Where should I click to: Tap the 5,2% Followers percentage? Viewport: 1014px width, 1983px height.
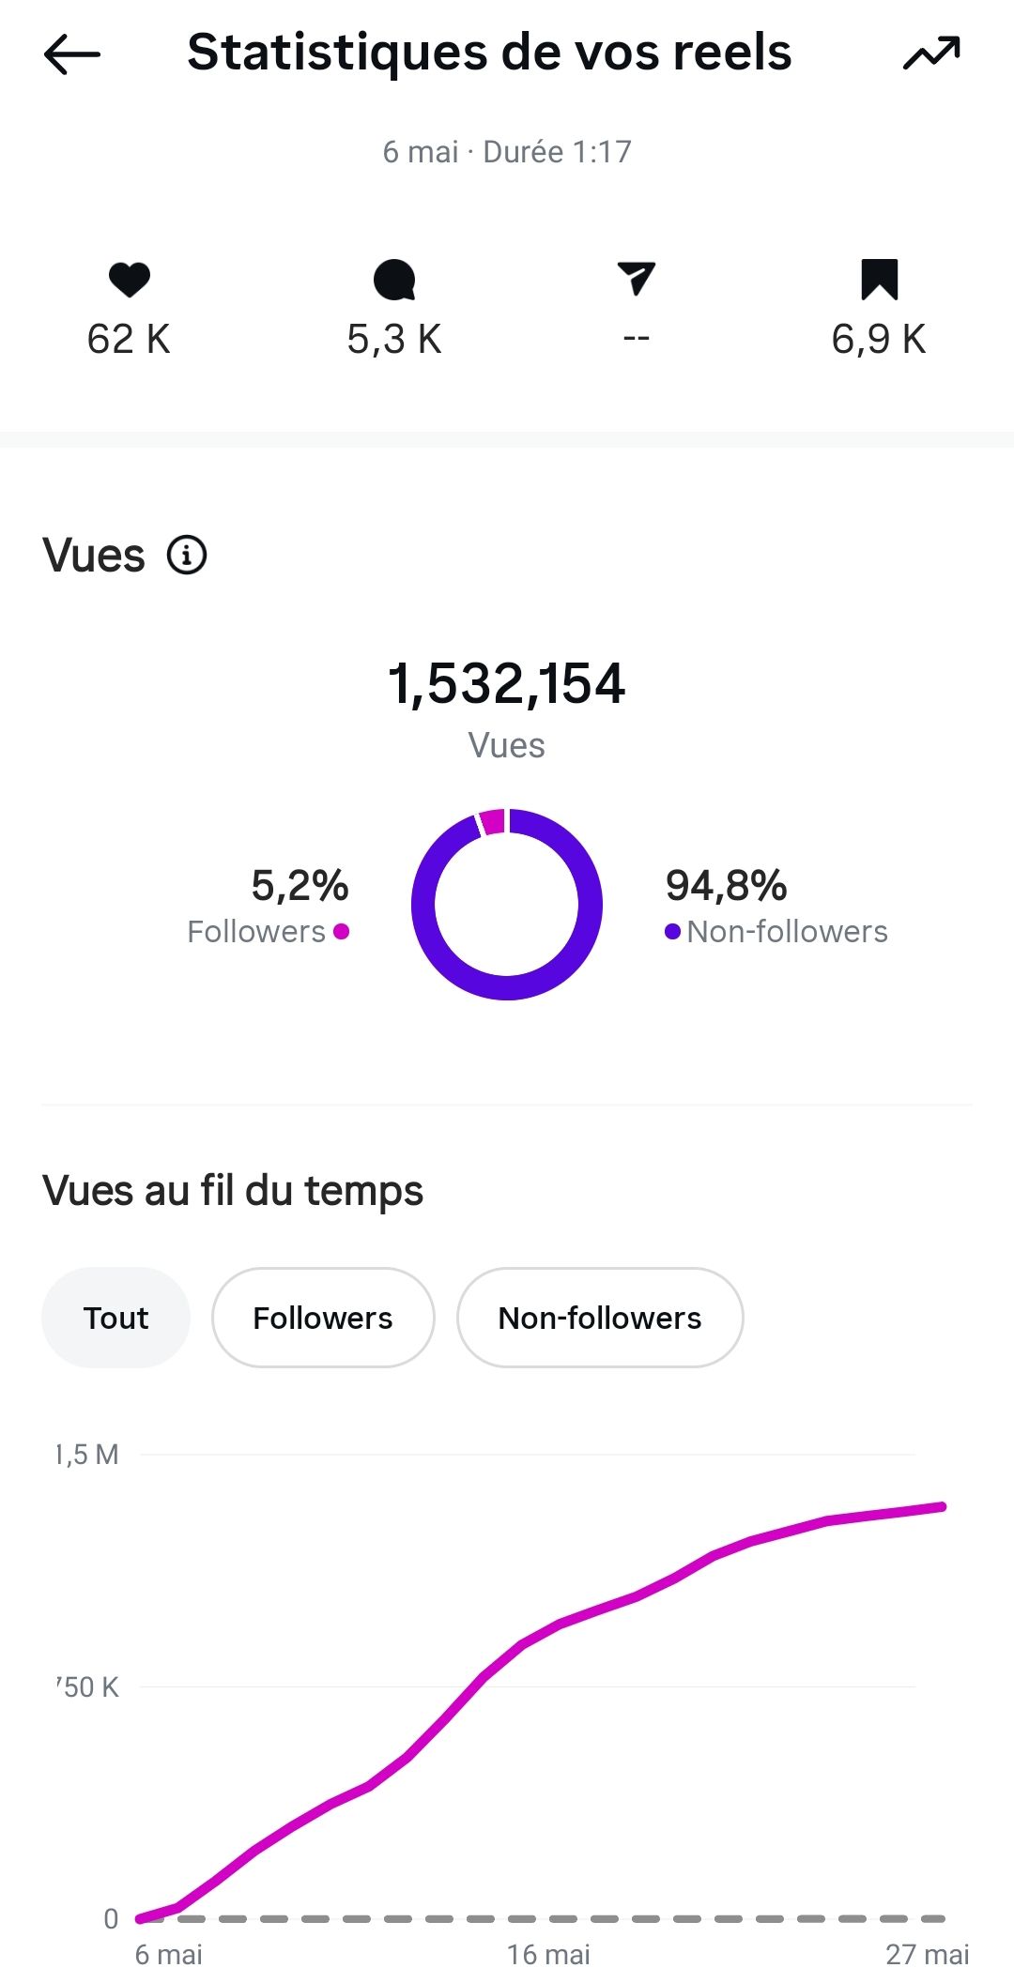click(300, 885)
